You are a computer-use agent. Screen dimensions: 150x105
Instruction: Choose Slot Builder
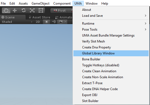point(111,101)
